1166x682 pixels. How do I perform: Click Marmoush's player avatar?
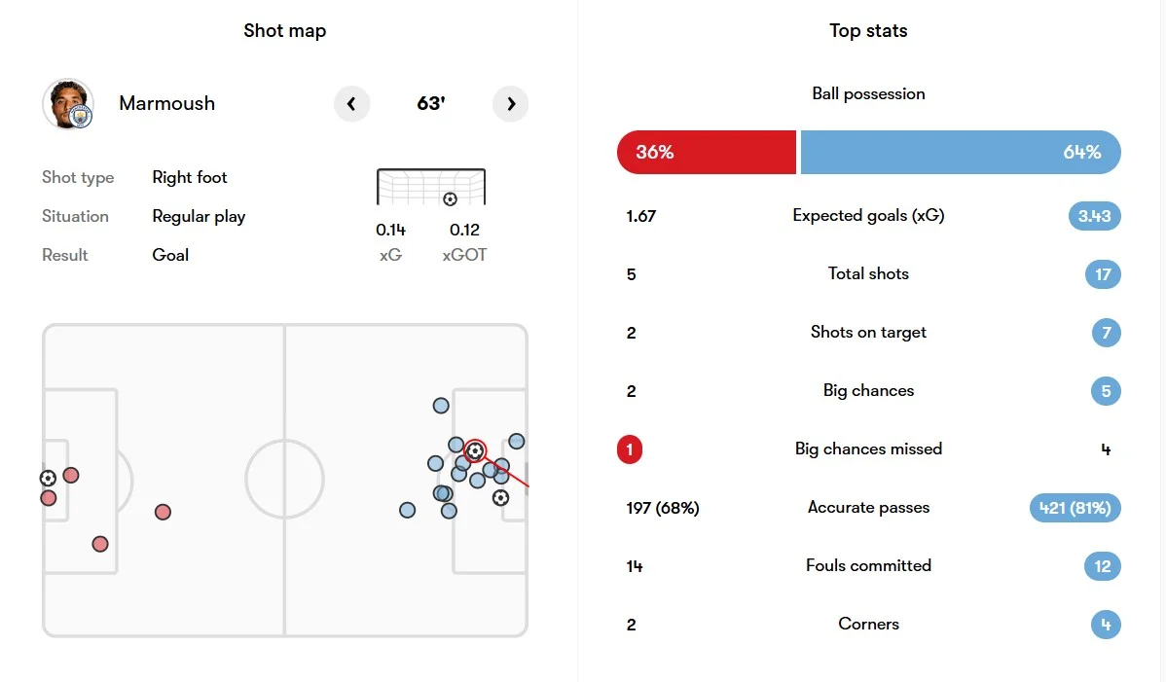[68, 104]
